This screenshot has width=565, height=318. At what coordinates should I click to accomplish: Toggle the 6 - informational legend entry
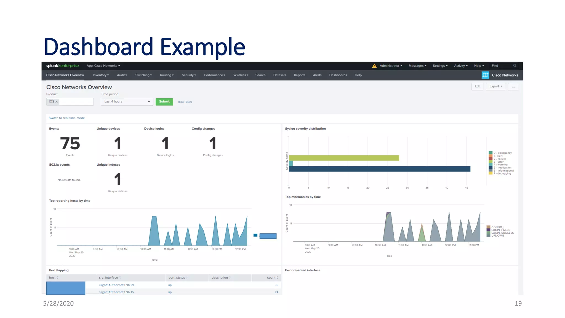pyautogui.click(x=503, y=171)
